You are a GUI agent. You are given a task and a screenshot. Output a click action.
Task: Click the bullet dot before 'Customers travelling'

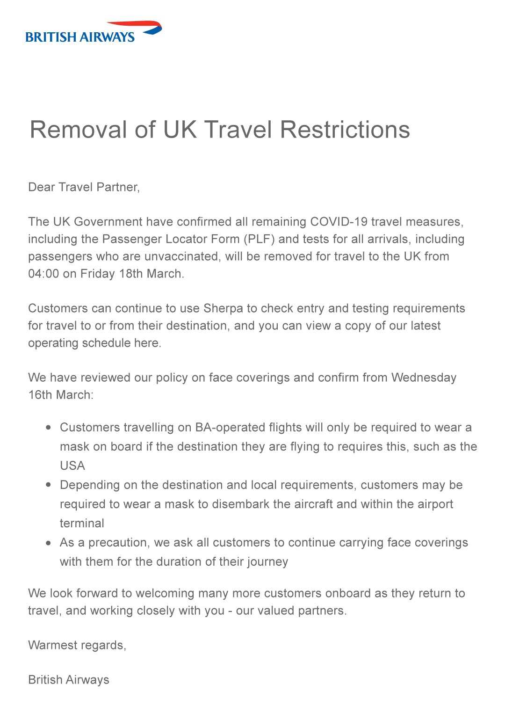49,427
